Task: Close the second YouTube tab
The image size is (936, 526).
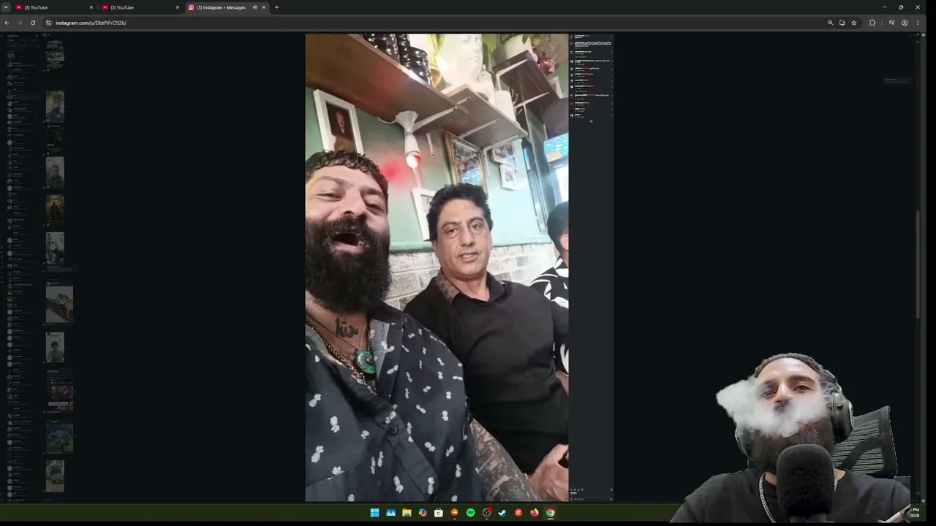Action: tap(178, 7)
